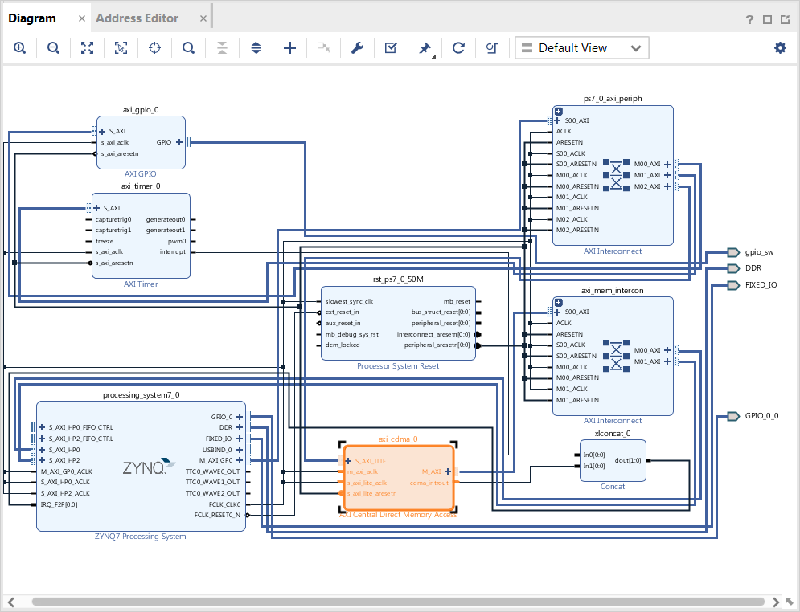Image resolution: width=800 pixels, height=612 pixels.
Task: Switch to the Address Editor tab
Action: click(x=137, y=18)
